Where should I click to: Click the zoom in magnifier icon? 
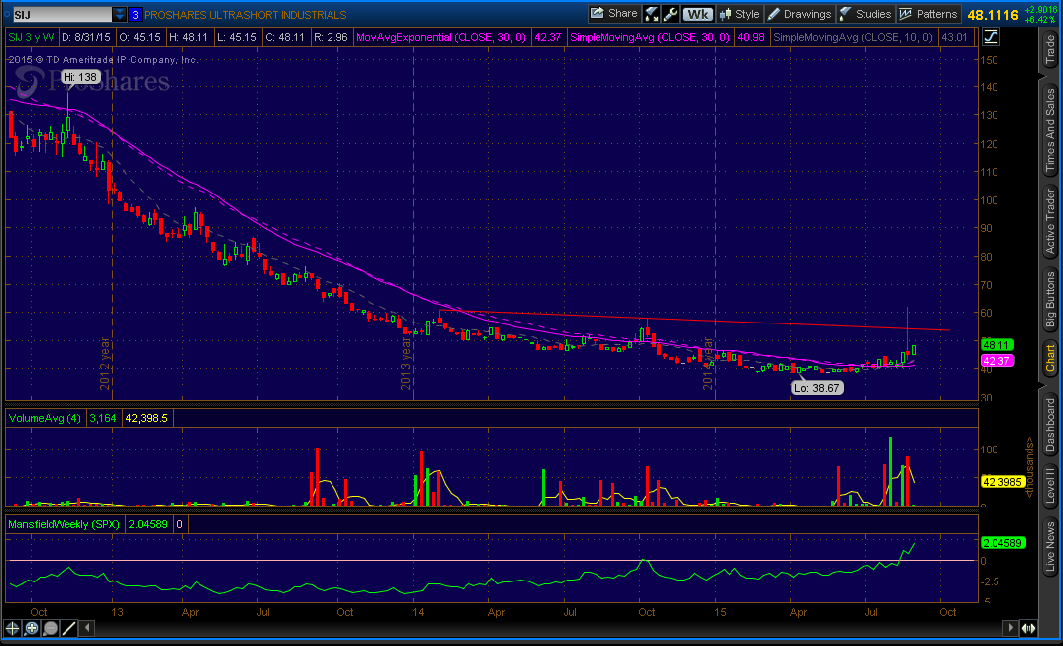pos(33,628)
